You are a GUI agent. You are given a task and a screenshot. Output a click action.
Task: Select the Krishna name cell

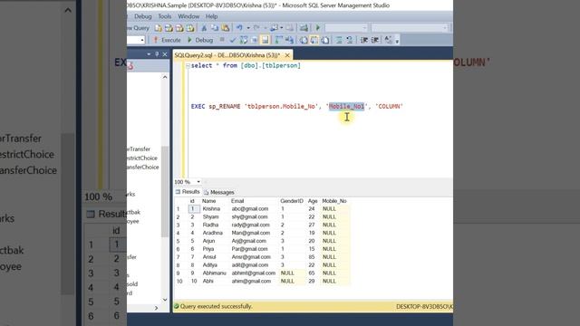click(211, 209)
